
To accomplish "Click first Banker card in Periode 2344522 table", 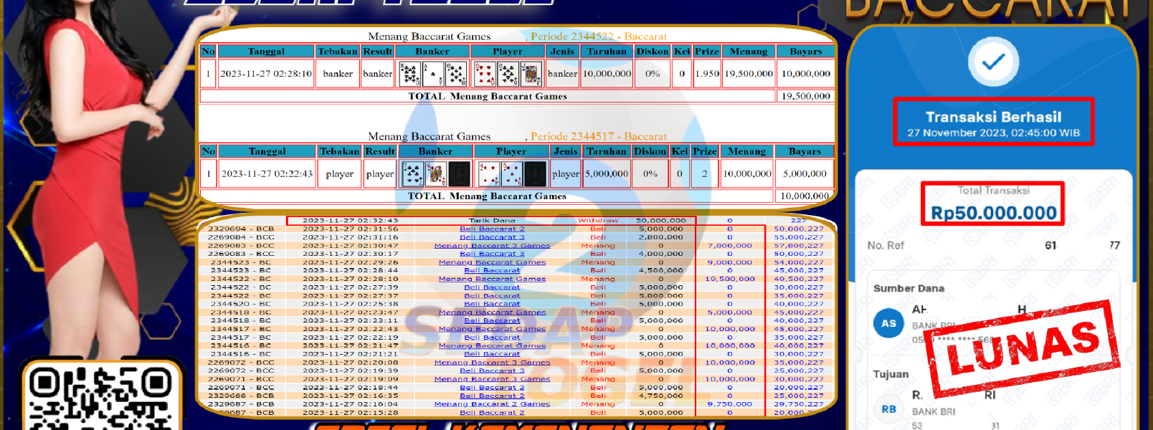I will point(409,74).
